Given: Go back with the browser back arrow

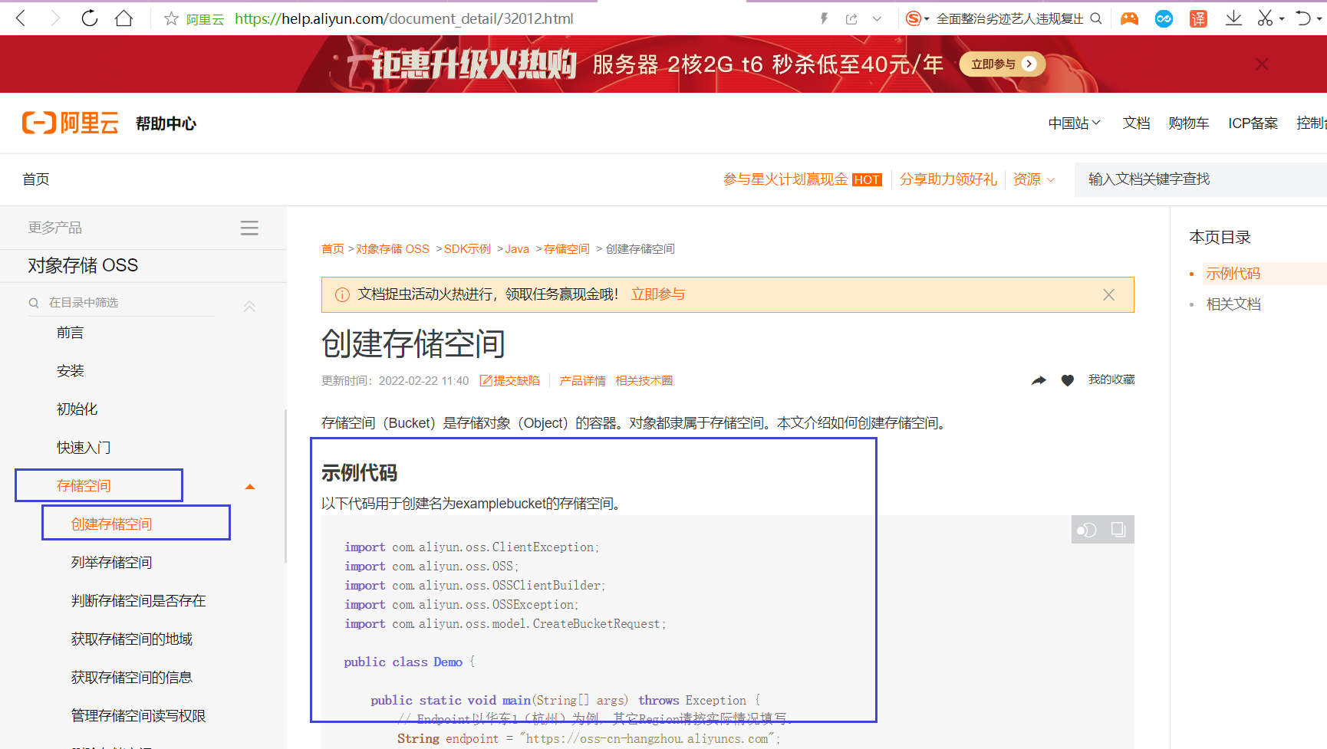Looking at the screenshot, I should (x=21, y=18).
